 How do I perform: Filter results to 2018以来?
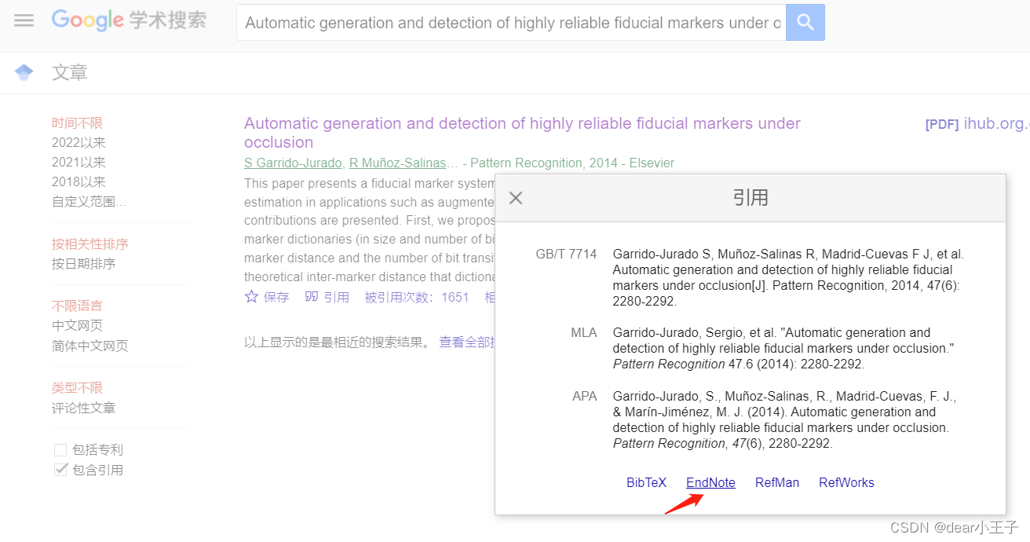click(79, 182)
